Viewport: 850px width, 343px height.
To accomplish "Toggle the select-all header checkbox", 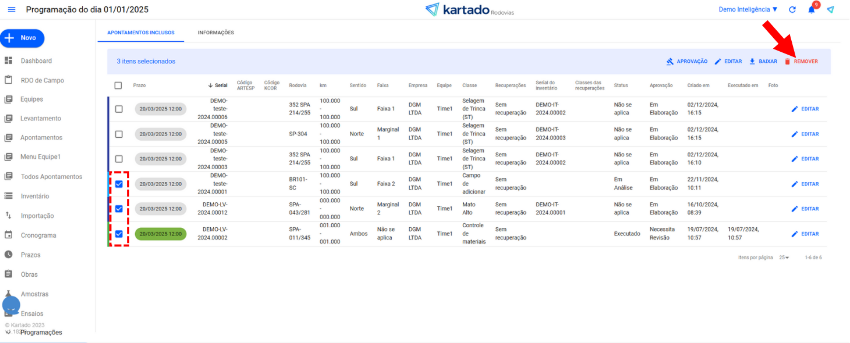I will click(118, 85).
